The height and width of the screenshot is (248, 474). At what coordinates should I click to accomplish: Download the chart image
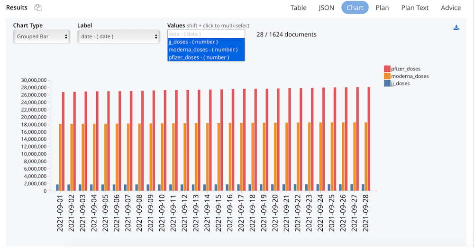tap(456, 28)
